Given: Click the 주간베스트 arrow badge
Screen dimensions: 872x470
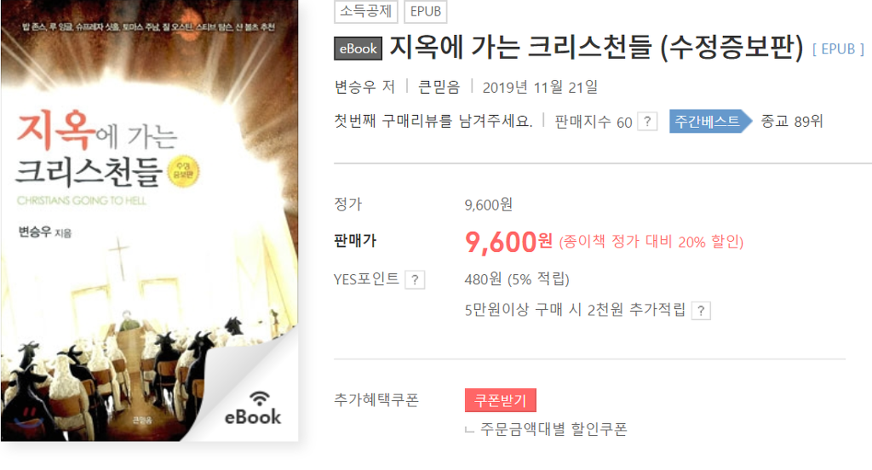Looking at the screenshot, I should 710,121.
